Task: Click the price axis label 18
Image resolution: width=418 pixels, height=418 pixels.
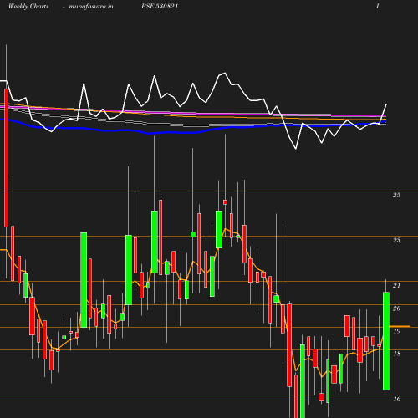Action: 396,354
